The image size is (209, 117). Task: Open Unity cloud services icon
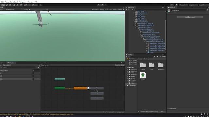coord(176,5)
